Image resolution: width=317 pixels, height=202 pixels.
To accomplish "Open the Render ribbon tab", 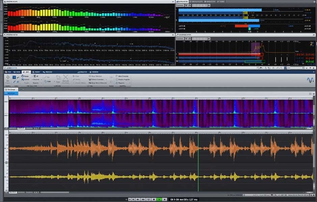I will (94, 72).
